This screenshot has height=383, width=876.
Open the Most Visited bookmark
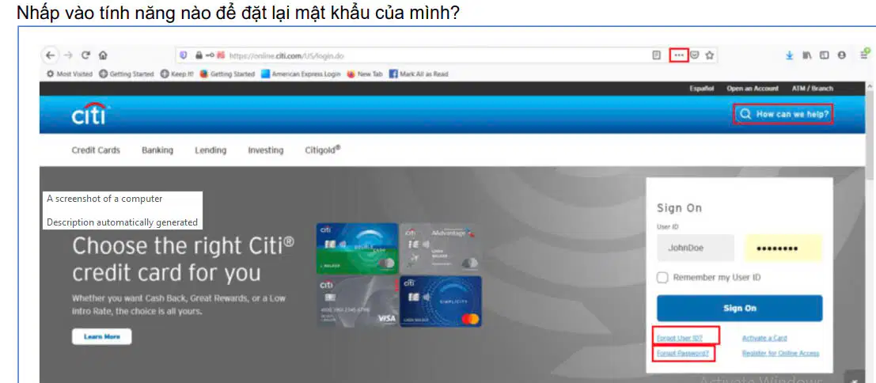(x=70, y=74)
